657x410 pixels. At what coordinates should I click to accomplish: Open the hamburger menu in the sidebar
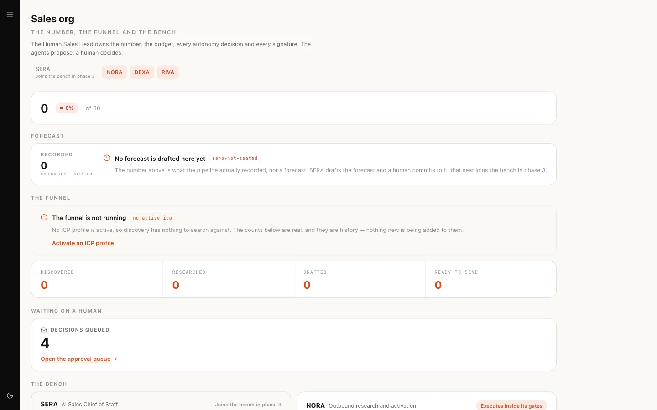pos(10,15)
